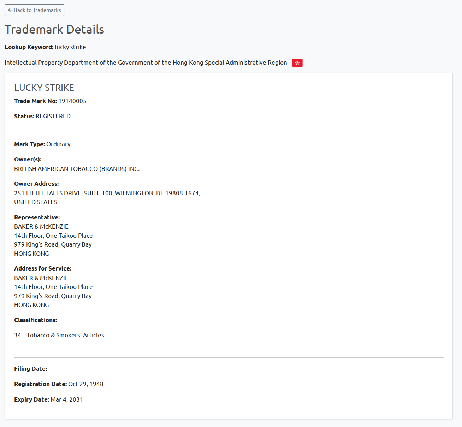Click owner name British American Tobacco (Brands) Inc.

77,169
